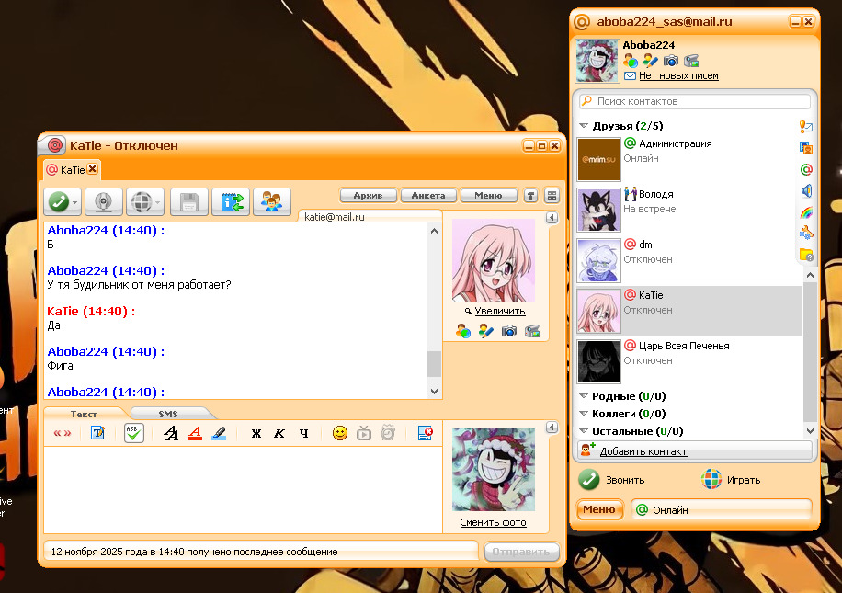Insert quote marks with the « » icon
Viewport: 842px width, 593px height.
(63, 433)
